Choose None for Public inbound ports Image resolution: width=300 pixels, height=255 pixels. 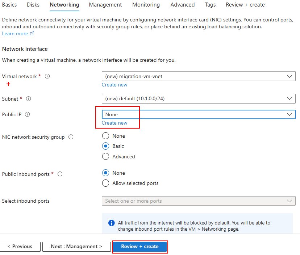(105, 173)
